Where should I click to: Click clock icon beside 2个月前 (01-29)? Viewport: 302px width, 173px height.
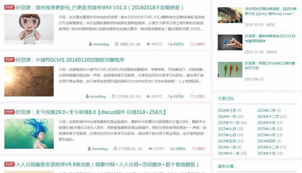[115, 149]
